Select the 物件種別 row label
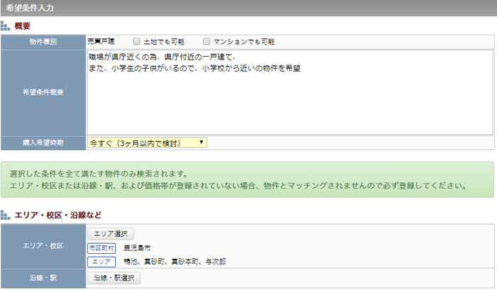497x290 pixels. tap(43, 42)
